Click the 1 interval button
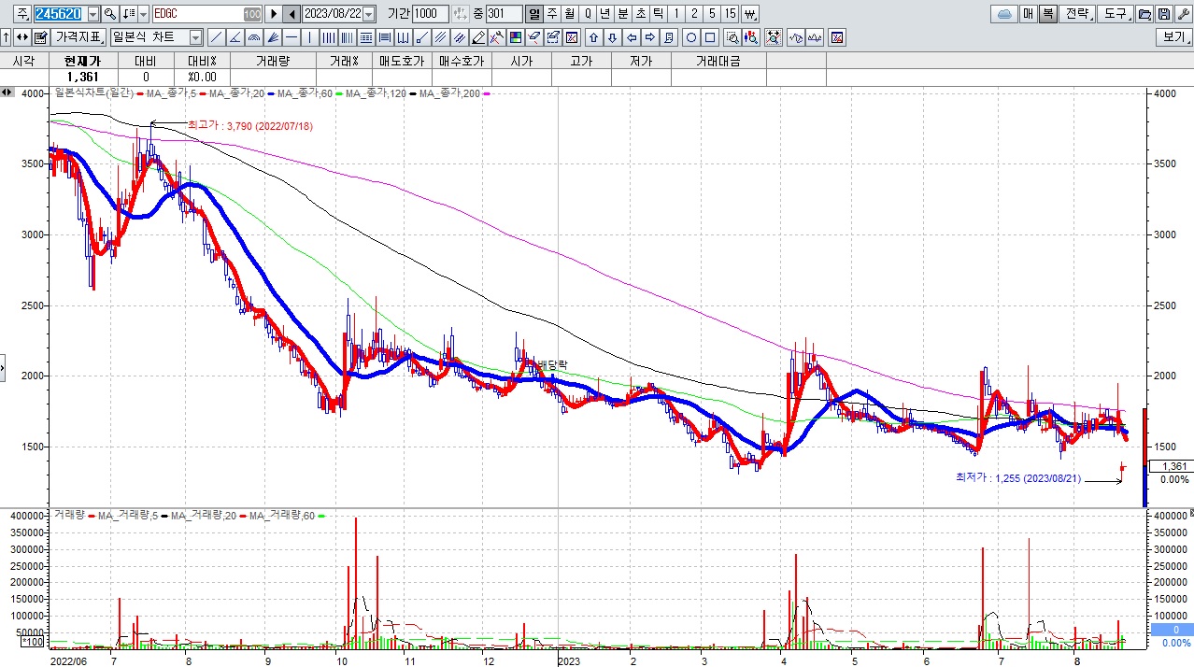This screenshot has width=1194, height=667. click(x=675, y=14)
